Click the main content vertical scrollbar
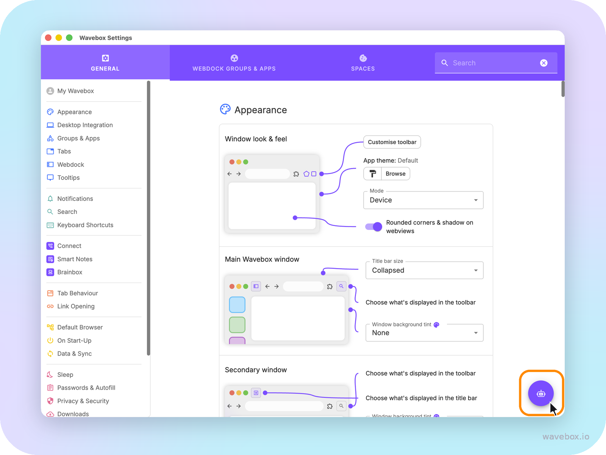Screen dimensions: 606x455 tap(563, 89)
